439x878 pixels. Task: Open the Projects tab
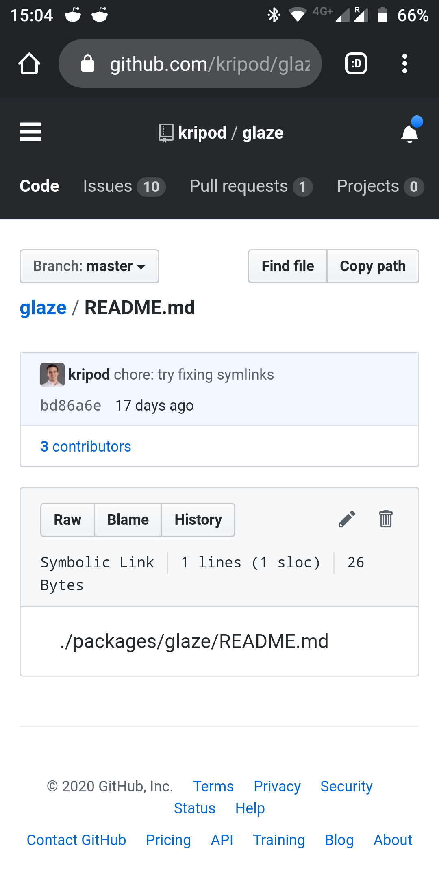point(380,187)
